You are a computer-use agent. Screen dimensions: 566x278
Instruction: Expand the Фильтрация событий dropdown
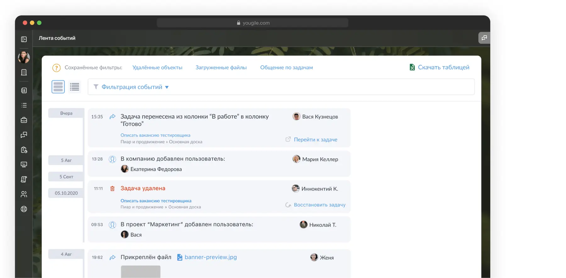pyautogui.click(x=135, y=87)
